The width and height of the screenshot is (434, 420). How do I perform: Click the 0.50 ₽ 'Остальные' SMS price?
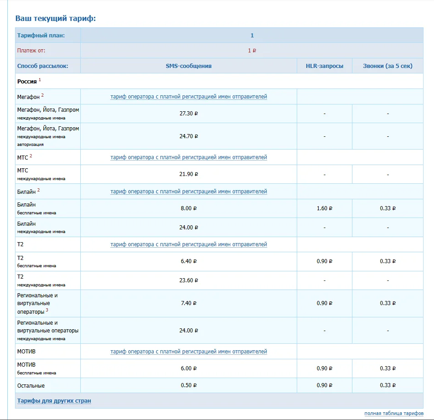188,385
